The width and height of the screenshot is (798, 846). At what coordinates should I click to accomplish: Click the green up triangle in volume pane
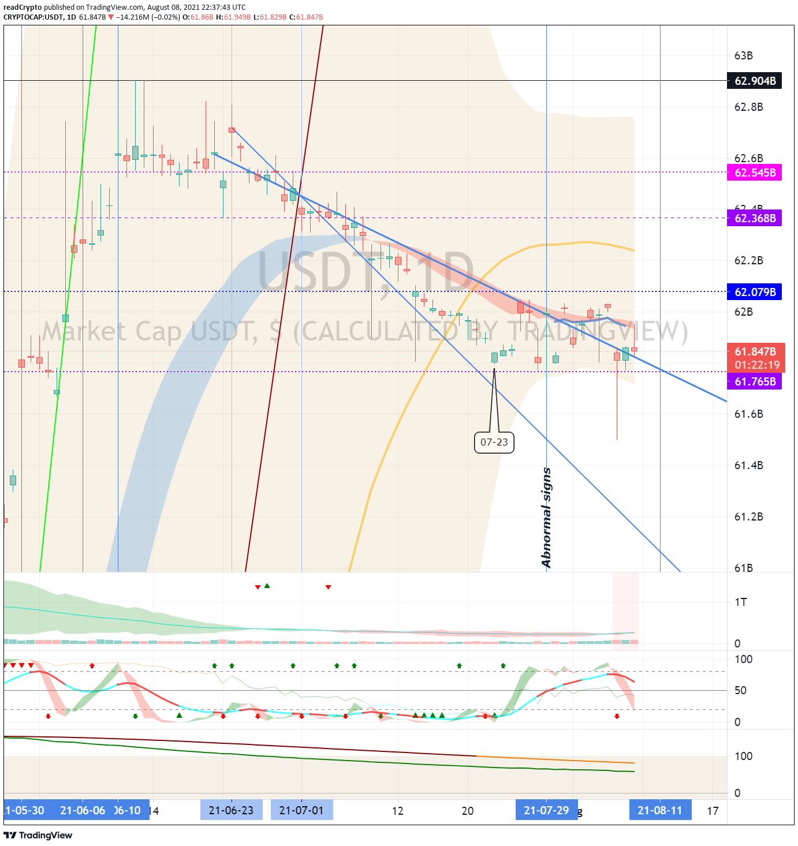(267, 586)
